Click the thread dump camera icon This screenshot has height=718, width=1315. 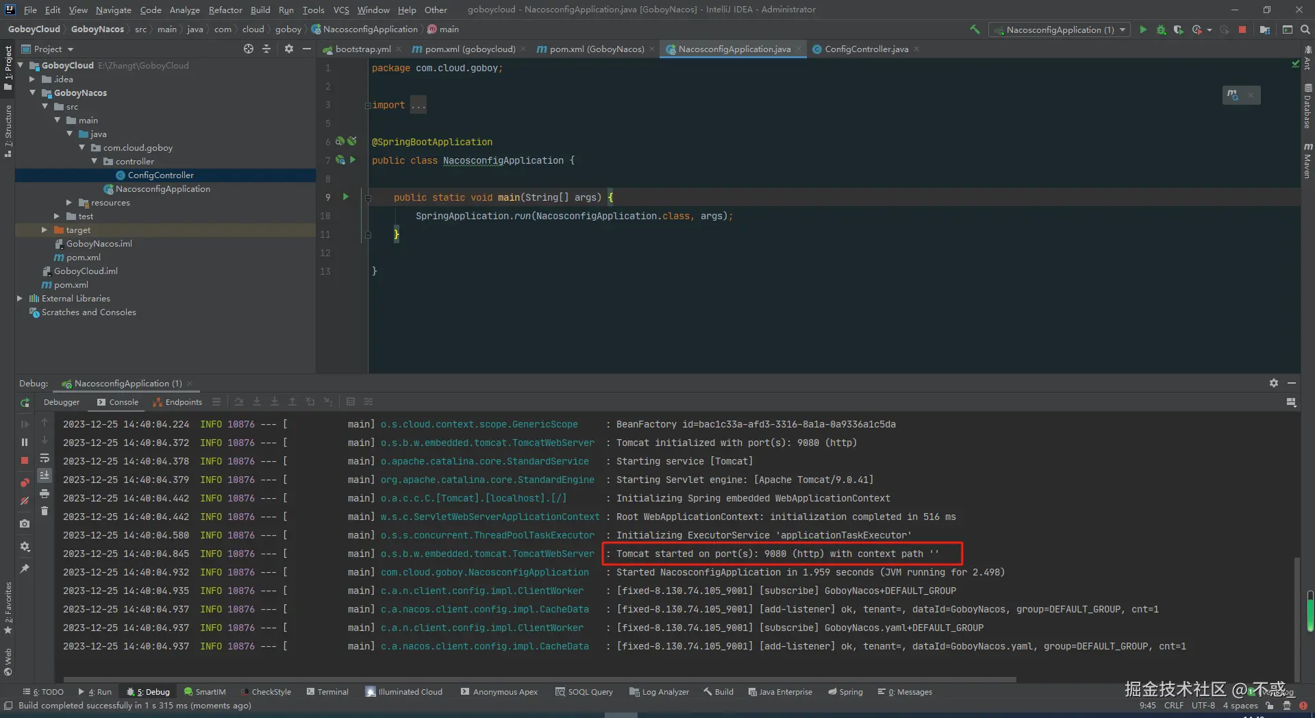click(25, 523)
